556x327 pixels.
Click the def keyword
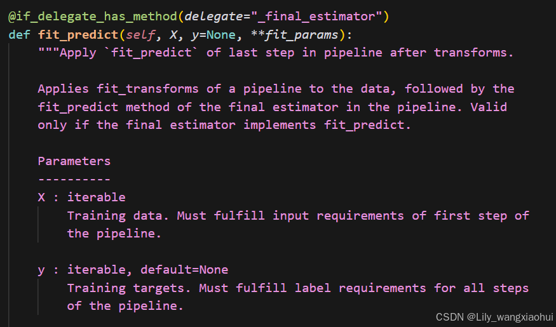(x=19, y=35)
